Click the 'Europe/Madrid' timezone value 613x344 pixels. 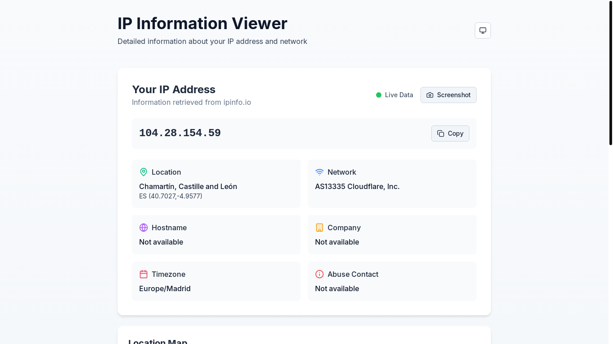click(165, 288)
